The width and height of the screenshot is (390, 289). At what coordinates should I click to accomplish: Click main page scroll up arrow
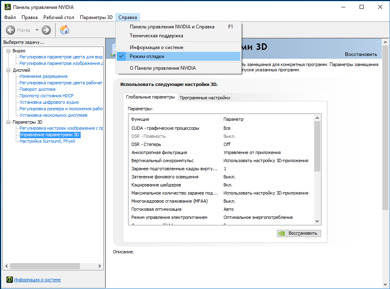(385, 42)
